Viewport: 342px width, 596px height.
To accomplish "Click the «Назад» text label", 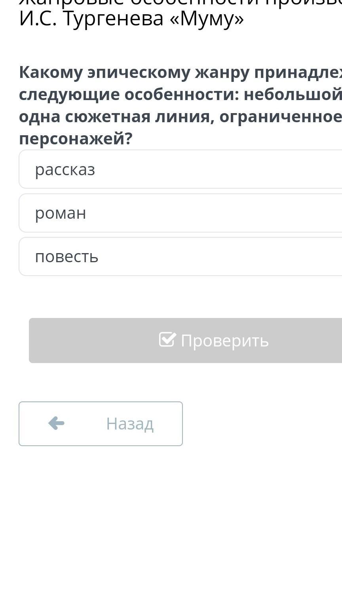I will 129,424.
